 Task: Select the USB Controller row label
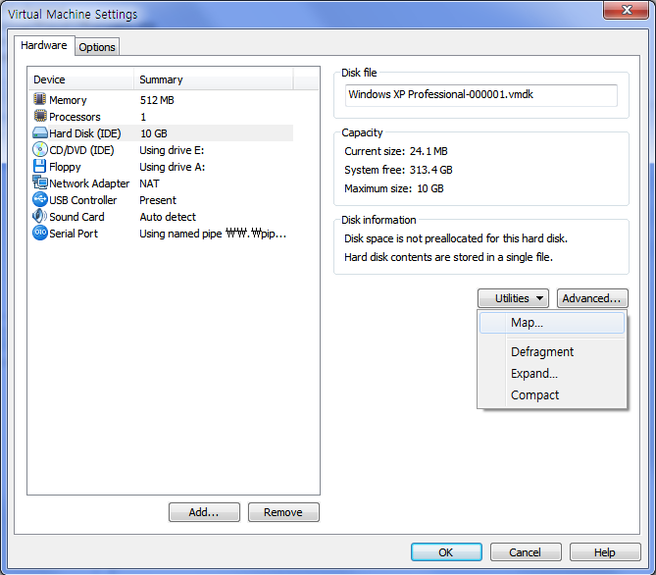tap(82, 200)
